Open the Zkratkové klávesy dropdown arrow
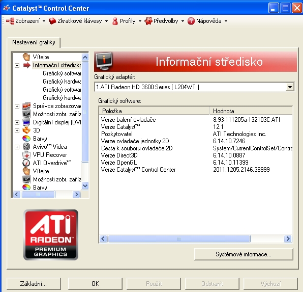303x292 pixels. (x=106, y=21)
